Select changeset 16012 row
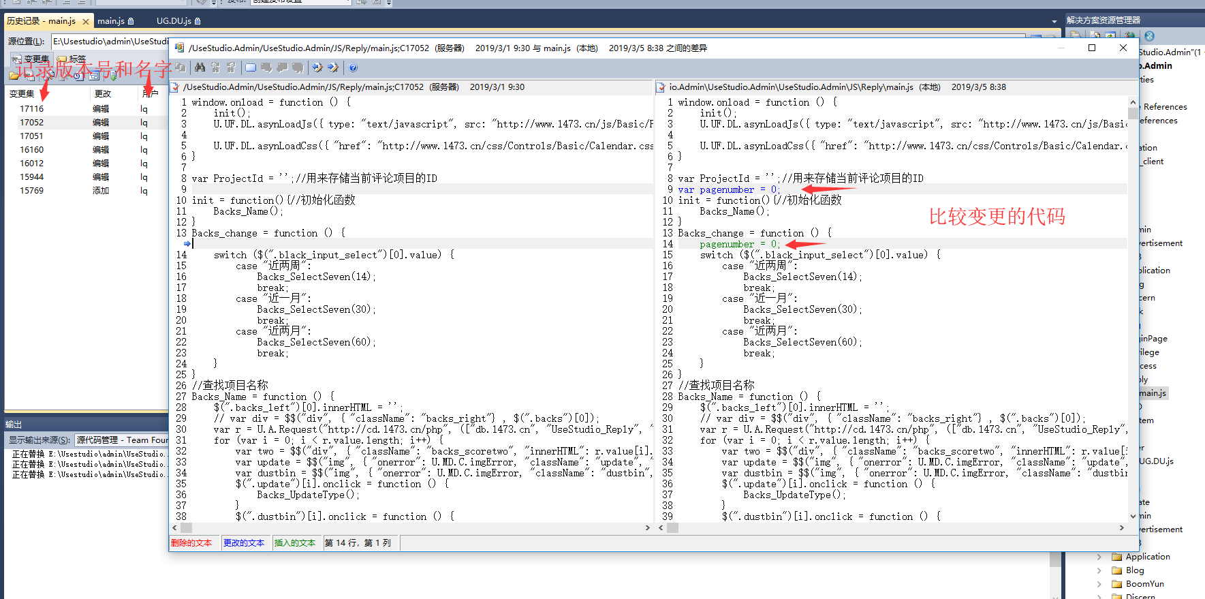This screenshot has width=1205, height=599. (87, 164)
